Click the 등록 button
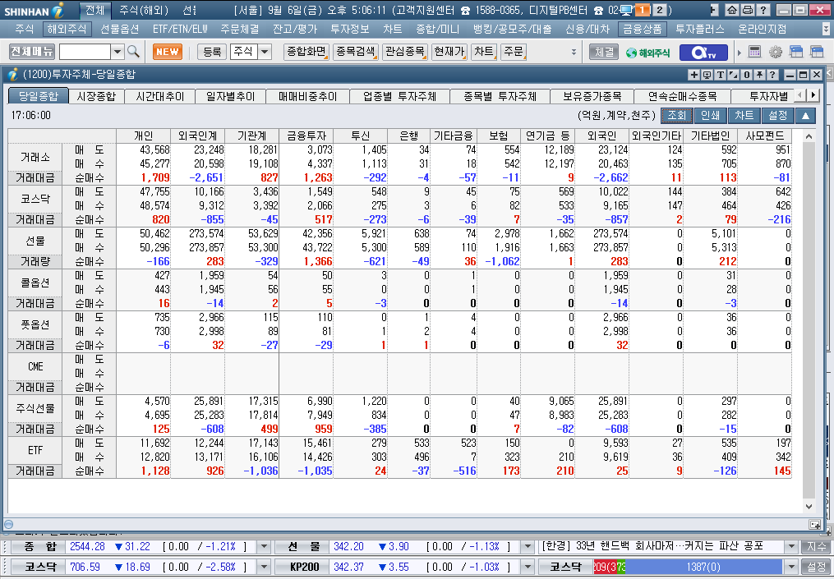This screenshot has height=579, width=834. [212, 52]
